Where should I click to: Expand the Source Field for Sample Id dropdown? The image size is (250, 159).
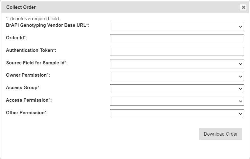pyautogui.click(x=177, y=64)
